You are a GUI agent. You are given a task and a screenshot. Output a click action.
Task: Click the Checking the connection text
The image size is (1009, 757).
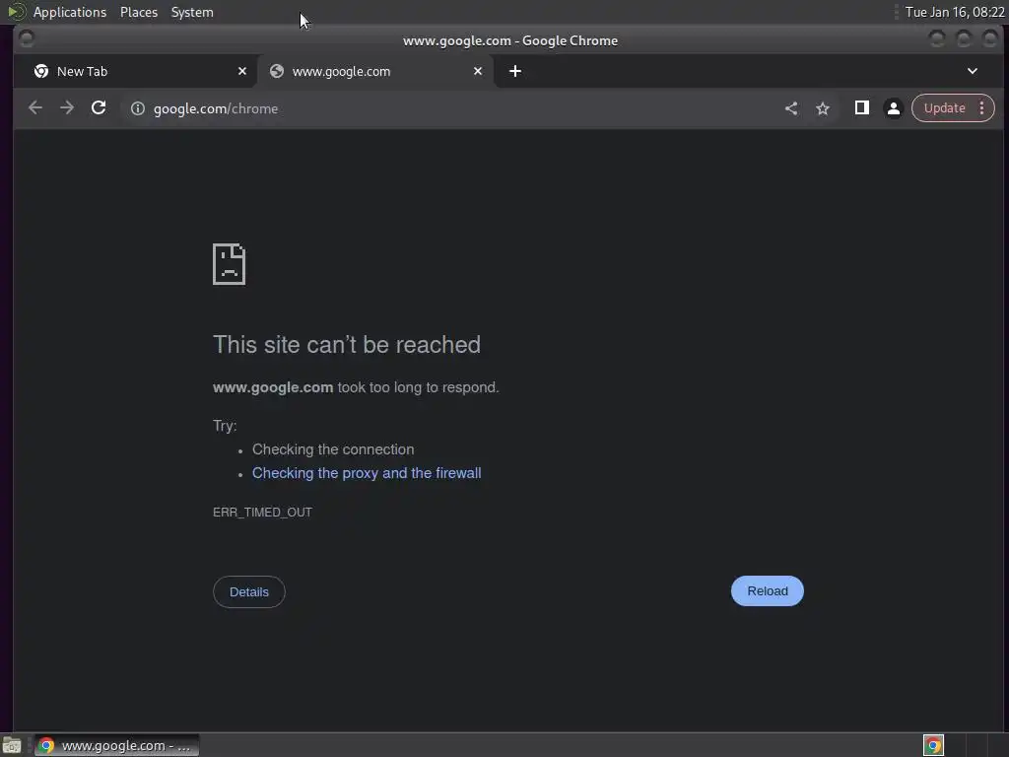pos(333,449)
